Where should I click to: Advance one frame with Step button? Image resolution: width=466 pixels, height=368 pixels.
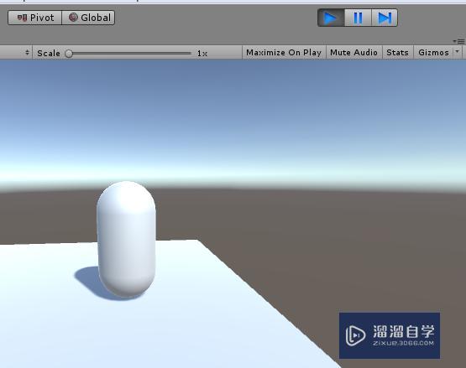[385, 18]
